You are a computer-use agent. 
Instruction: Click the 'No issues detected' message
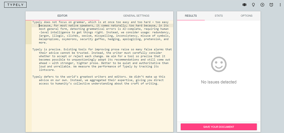(219, 82)
